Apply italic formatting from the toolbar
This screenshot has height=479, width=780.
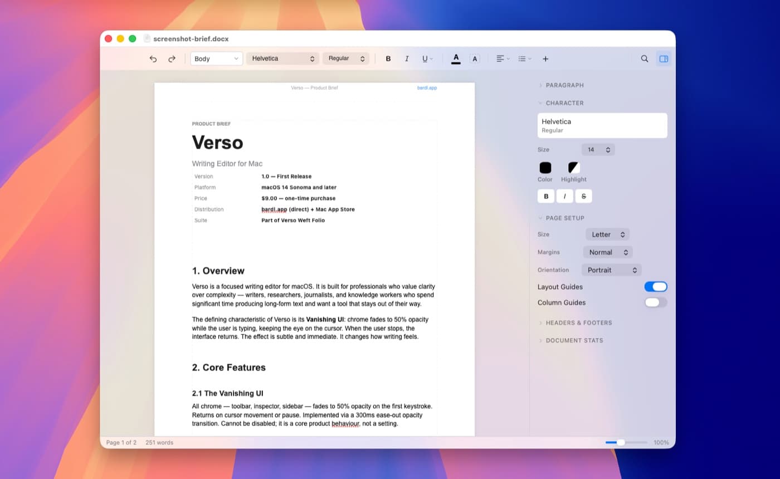[407, 58]
